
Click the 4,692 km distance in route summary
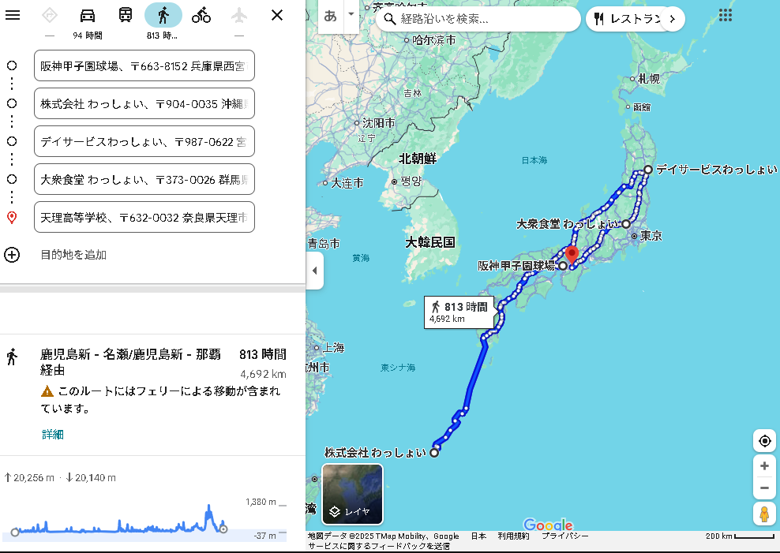263,374
